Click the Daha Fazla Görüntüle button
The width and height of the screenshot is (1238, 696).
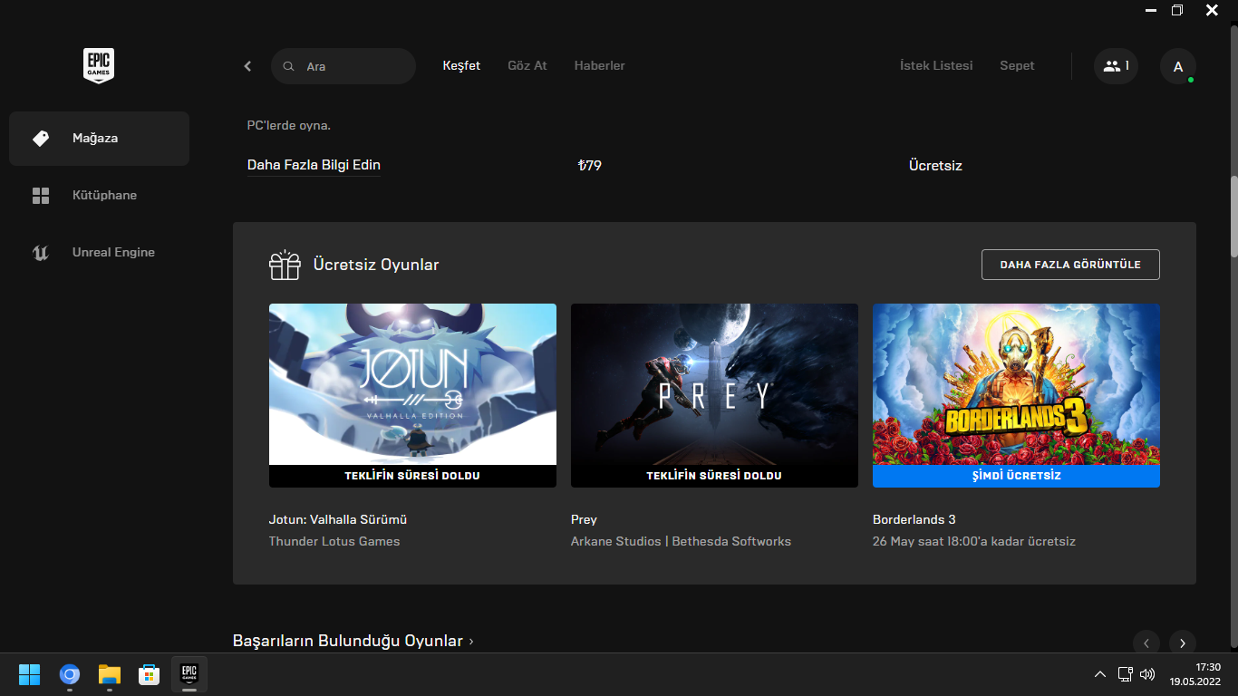tap(1070, 265)
